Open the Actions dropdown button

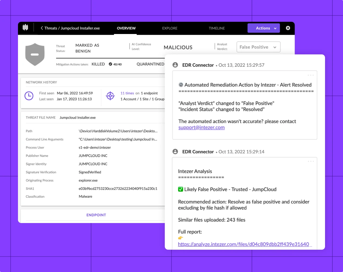(x=264, y=28)
